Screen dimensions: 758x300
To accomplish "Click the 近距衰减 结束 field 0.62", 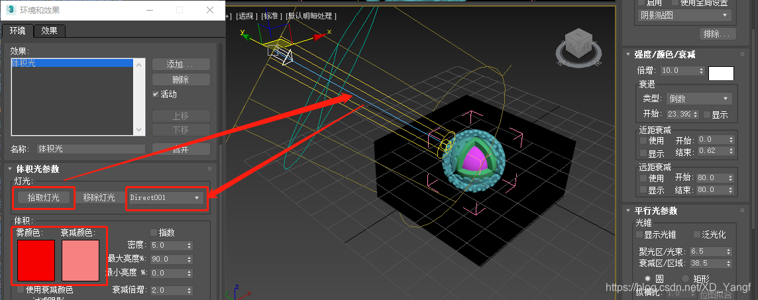I will coord(712,151).
